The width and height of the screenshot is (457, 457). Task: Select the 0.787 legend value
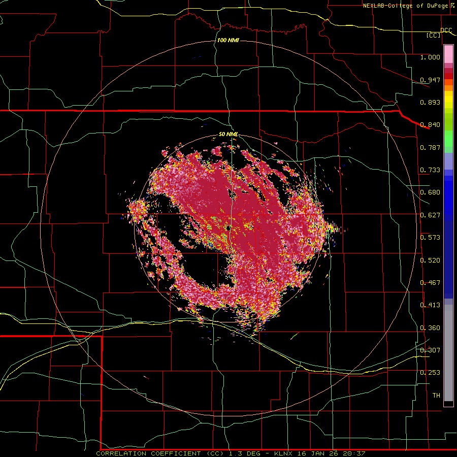tap(430, 147)
